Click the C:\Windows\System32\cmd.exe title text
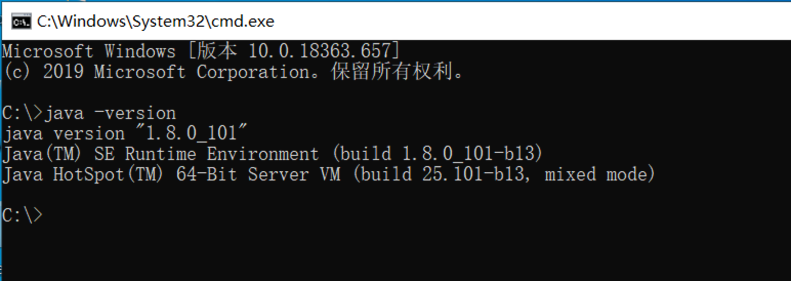Screen dimensions: 791x281 point(156,22)
